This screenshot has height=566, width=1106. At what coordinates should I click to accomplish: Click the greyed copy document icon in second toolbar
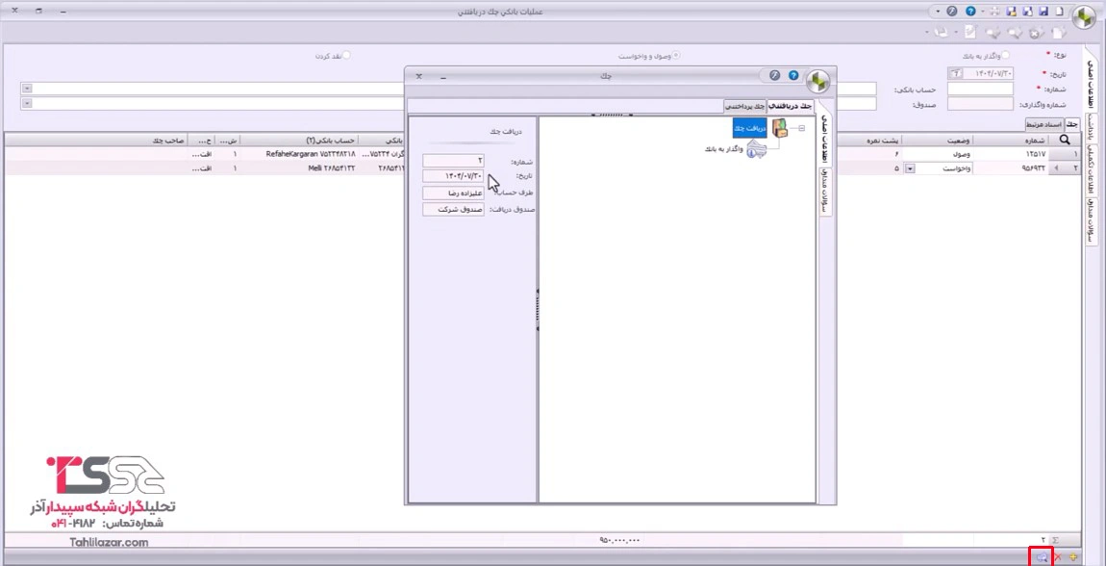[1058, 33]
